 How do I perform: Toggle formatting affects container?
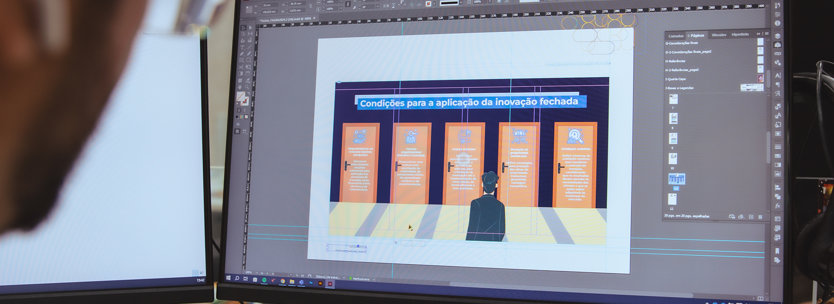coord(239,110)
